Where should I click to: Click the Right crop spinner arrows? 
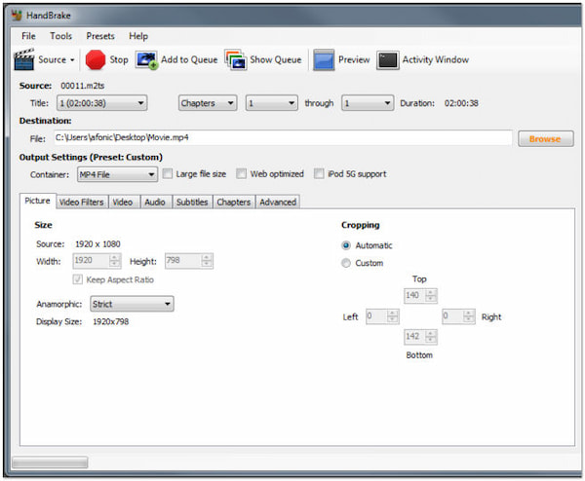tap(469, 316)
